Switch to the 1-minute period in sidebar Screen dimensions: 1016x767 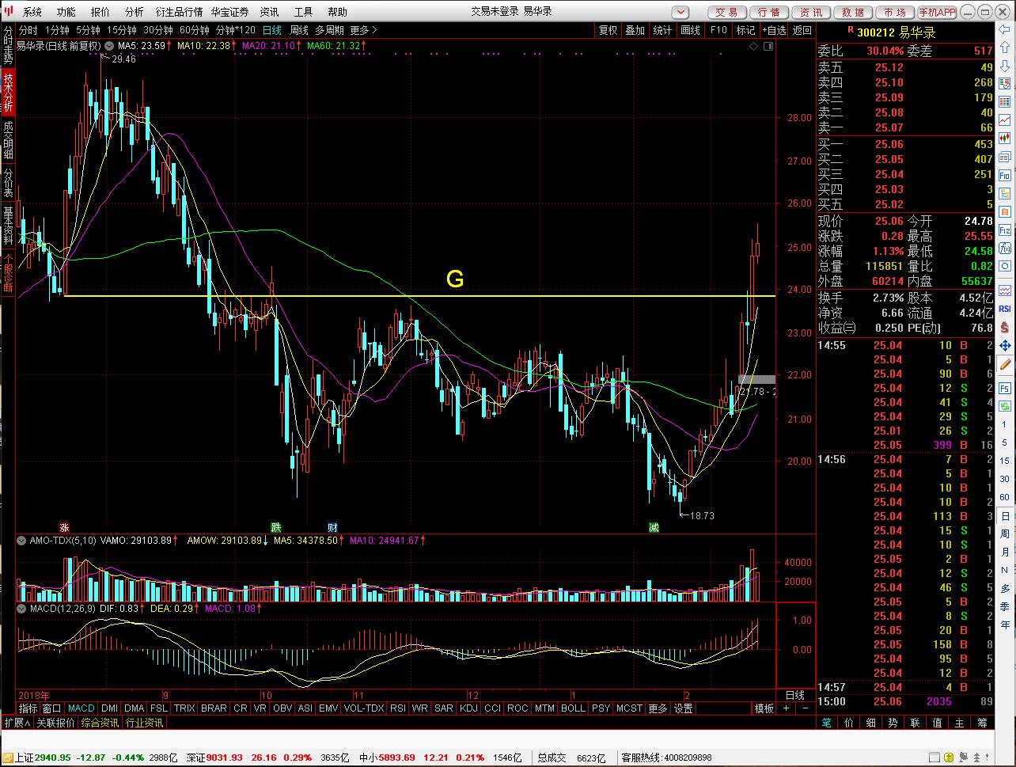[1005, 425]
